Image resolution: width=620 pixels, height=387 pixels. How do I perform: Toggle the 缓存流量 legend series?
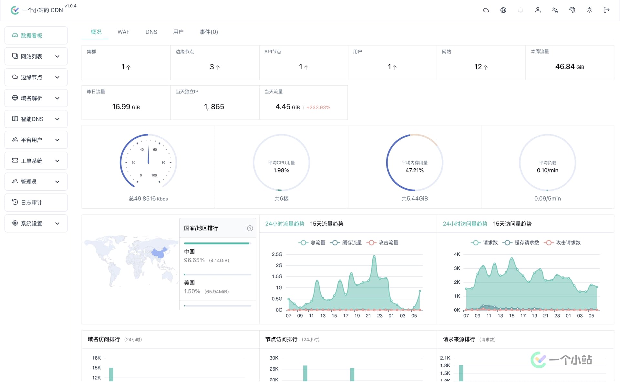tap(346, 243)
